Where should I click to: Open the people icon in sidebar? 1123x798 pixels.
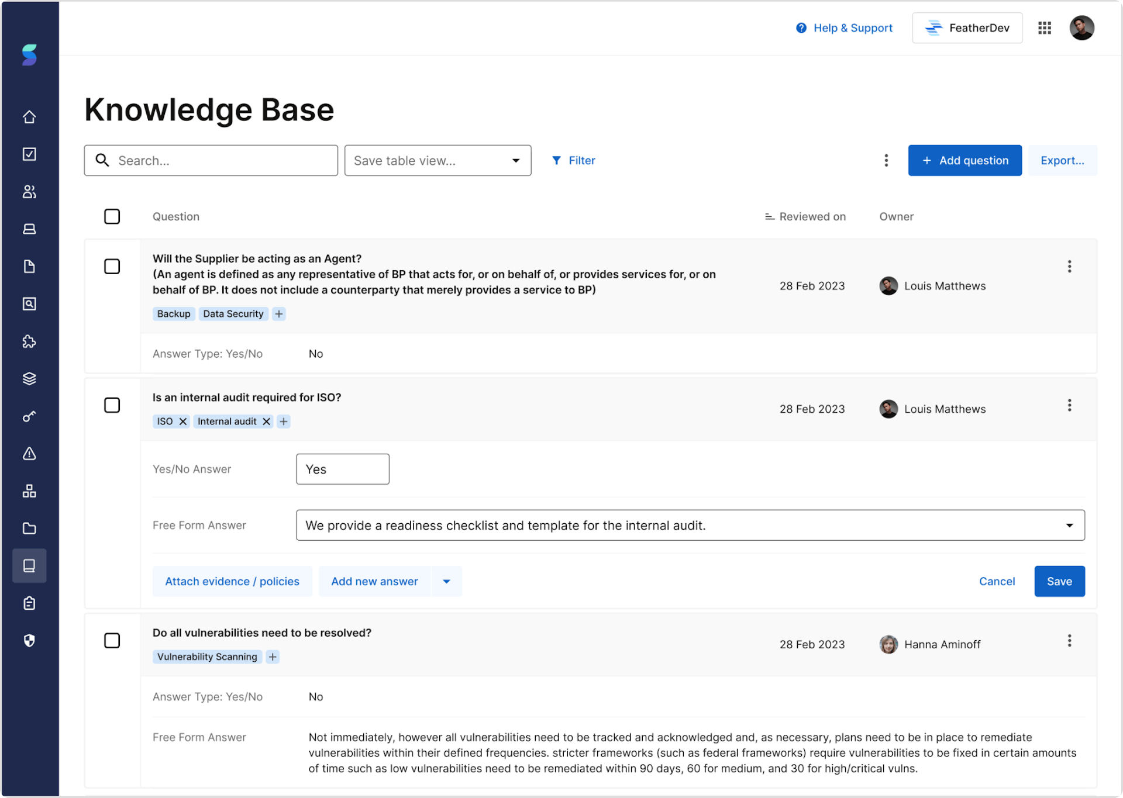coord(29,192)
